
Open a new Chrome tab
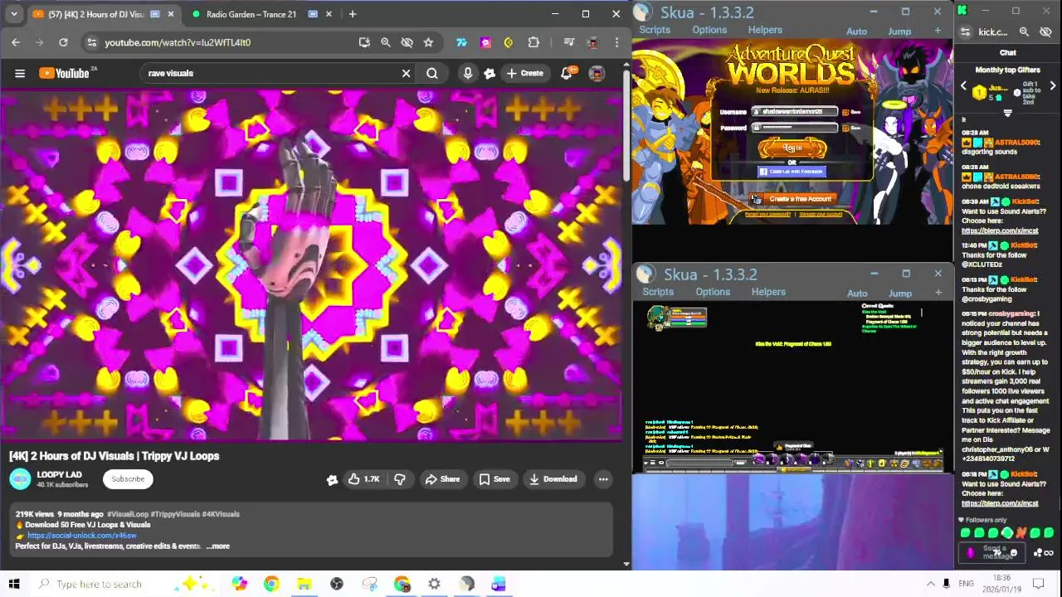[x=353, y=14]
